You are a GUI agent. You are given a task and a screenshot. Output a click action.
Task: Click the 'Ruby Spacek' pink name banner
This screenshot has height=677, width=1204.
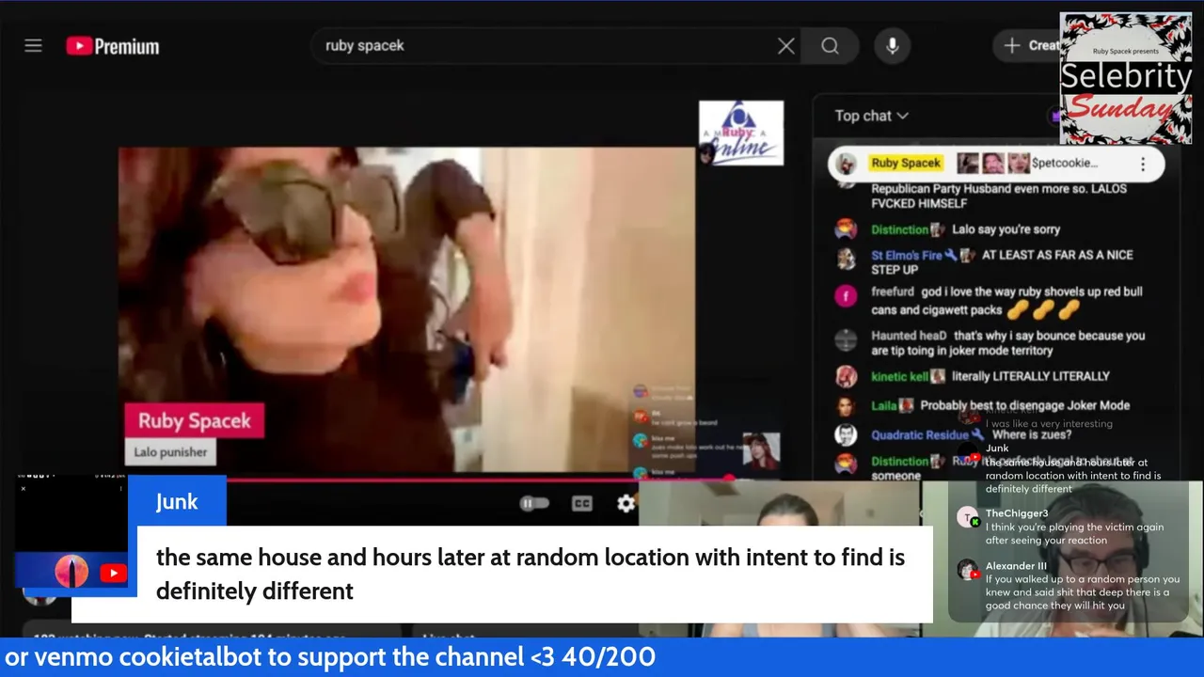click(x=195, y=420)
